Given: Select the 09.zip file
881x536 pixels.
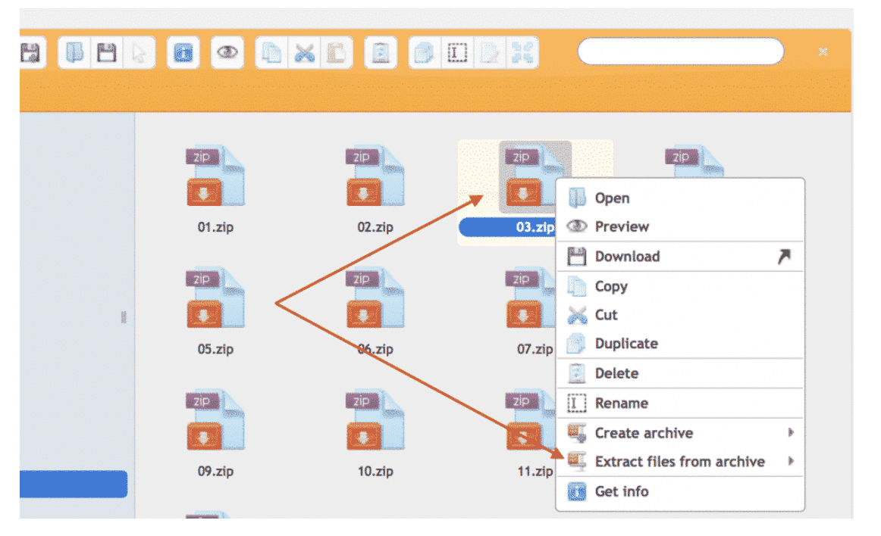Looking at the screenshot, I should tap(215, 433).
